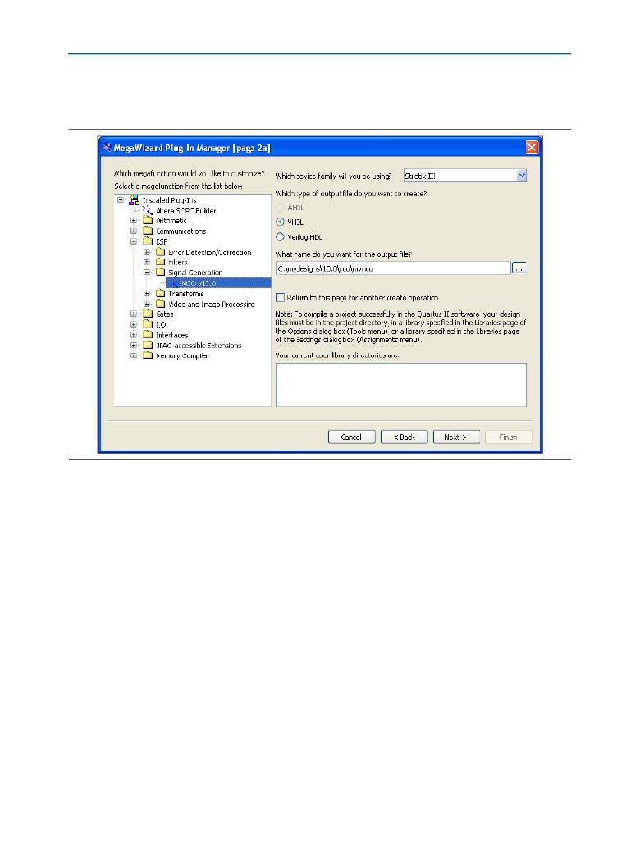Image resolution: width=640 pixels, height=852 pixels.
Task: Click the Communications folder icon
Action: pos(147,231)
